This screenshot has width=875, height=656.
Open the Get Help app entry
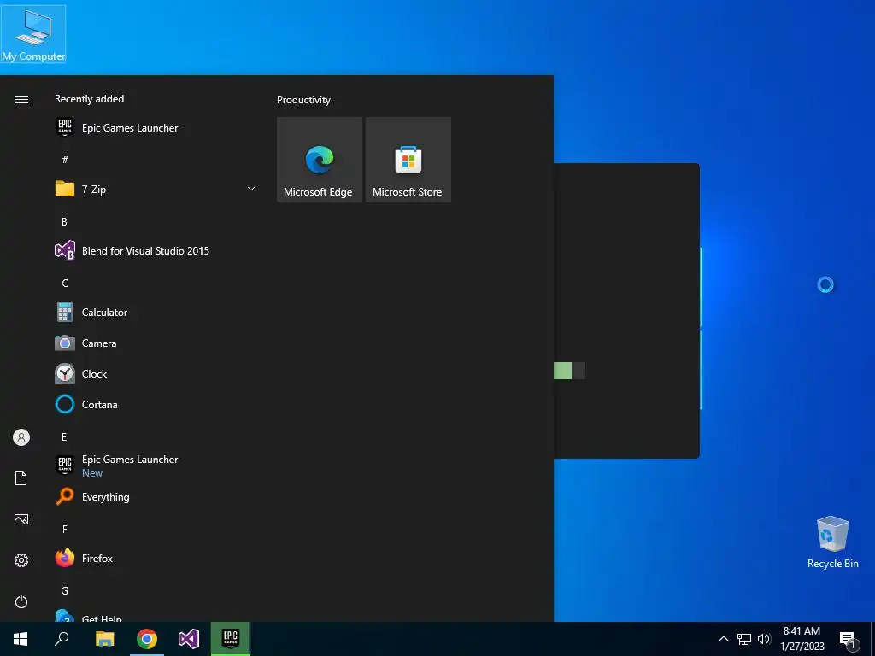(x=156, y=613)
